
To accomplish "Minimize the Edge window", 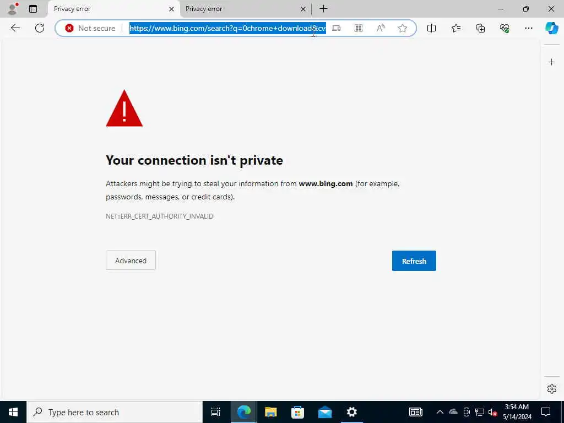I will [501, 9].
